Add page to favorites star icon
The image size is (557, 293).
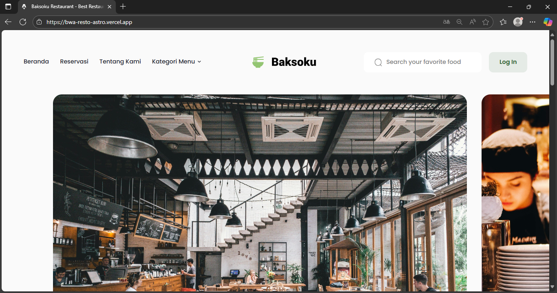(x=486, y=22)
